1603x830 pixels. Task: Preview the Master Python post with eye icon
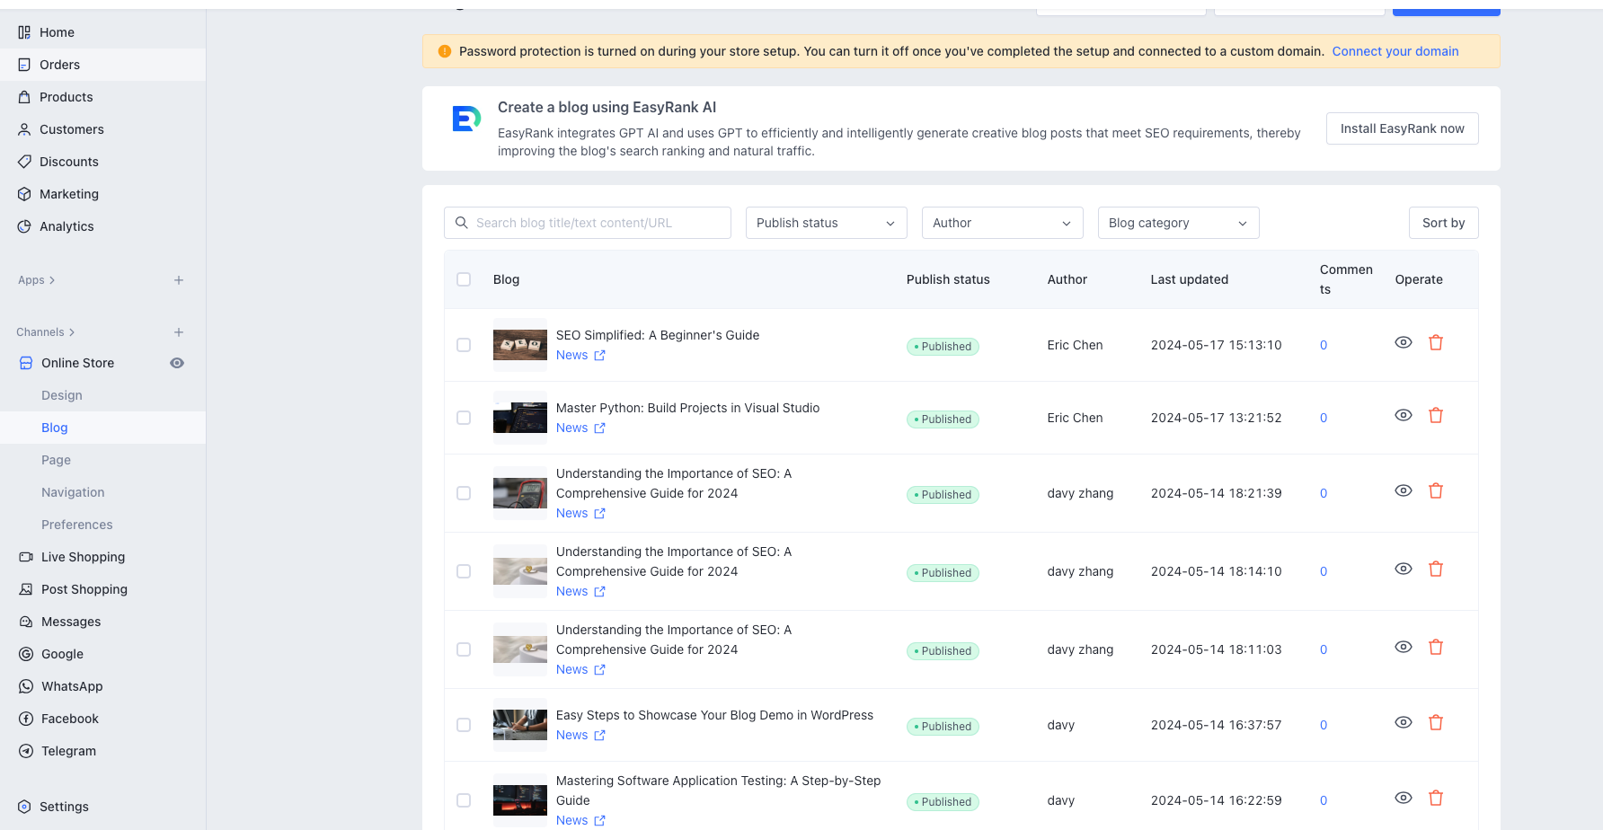[x=1404, y=415]
